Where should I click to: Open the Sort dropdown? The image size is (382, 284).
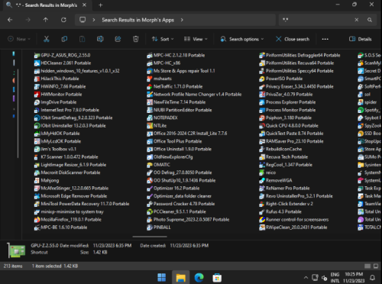tap(163, 39)
